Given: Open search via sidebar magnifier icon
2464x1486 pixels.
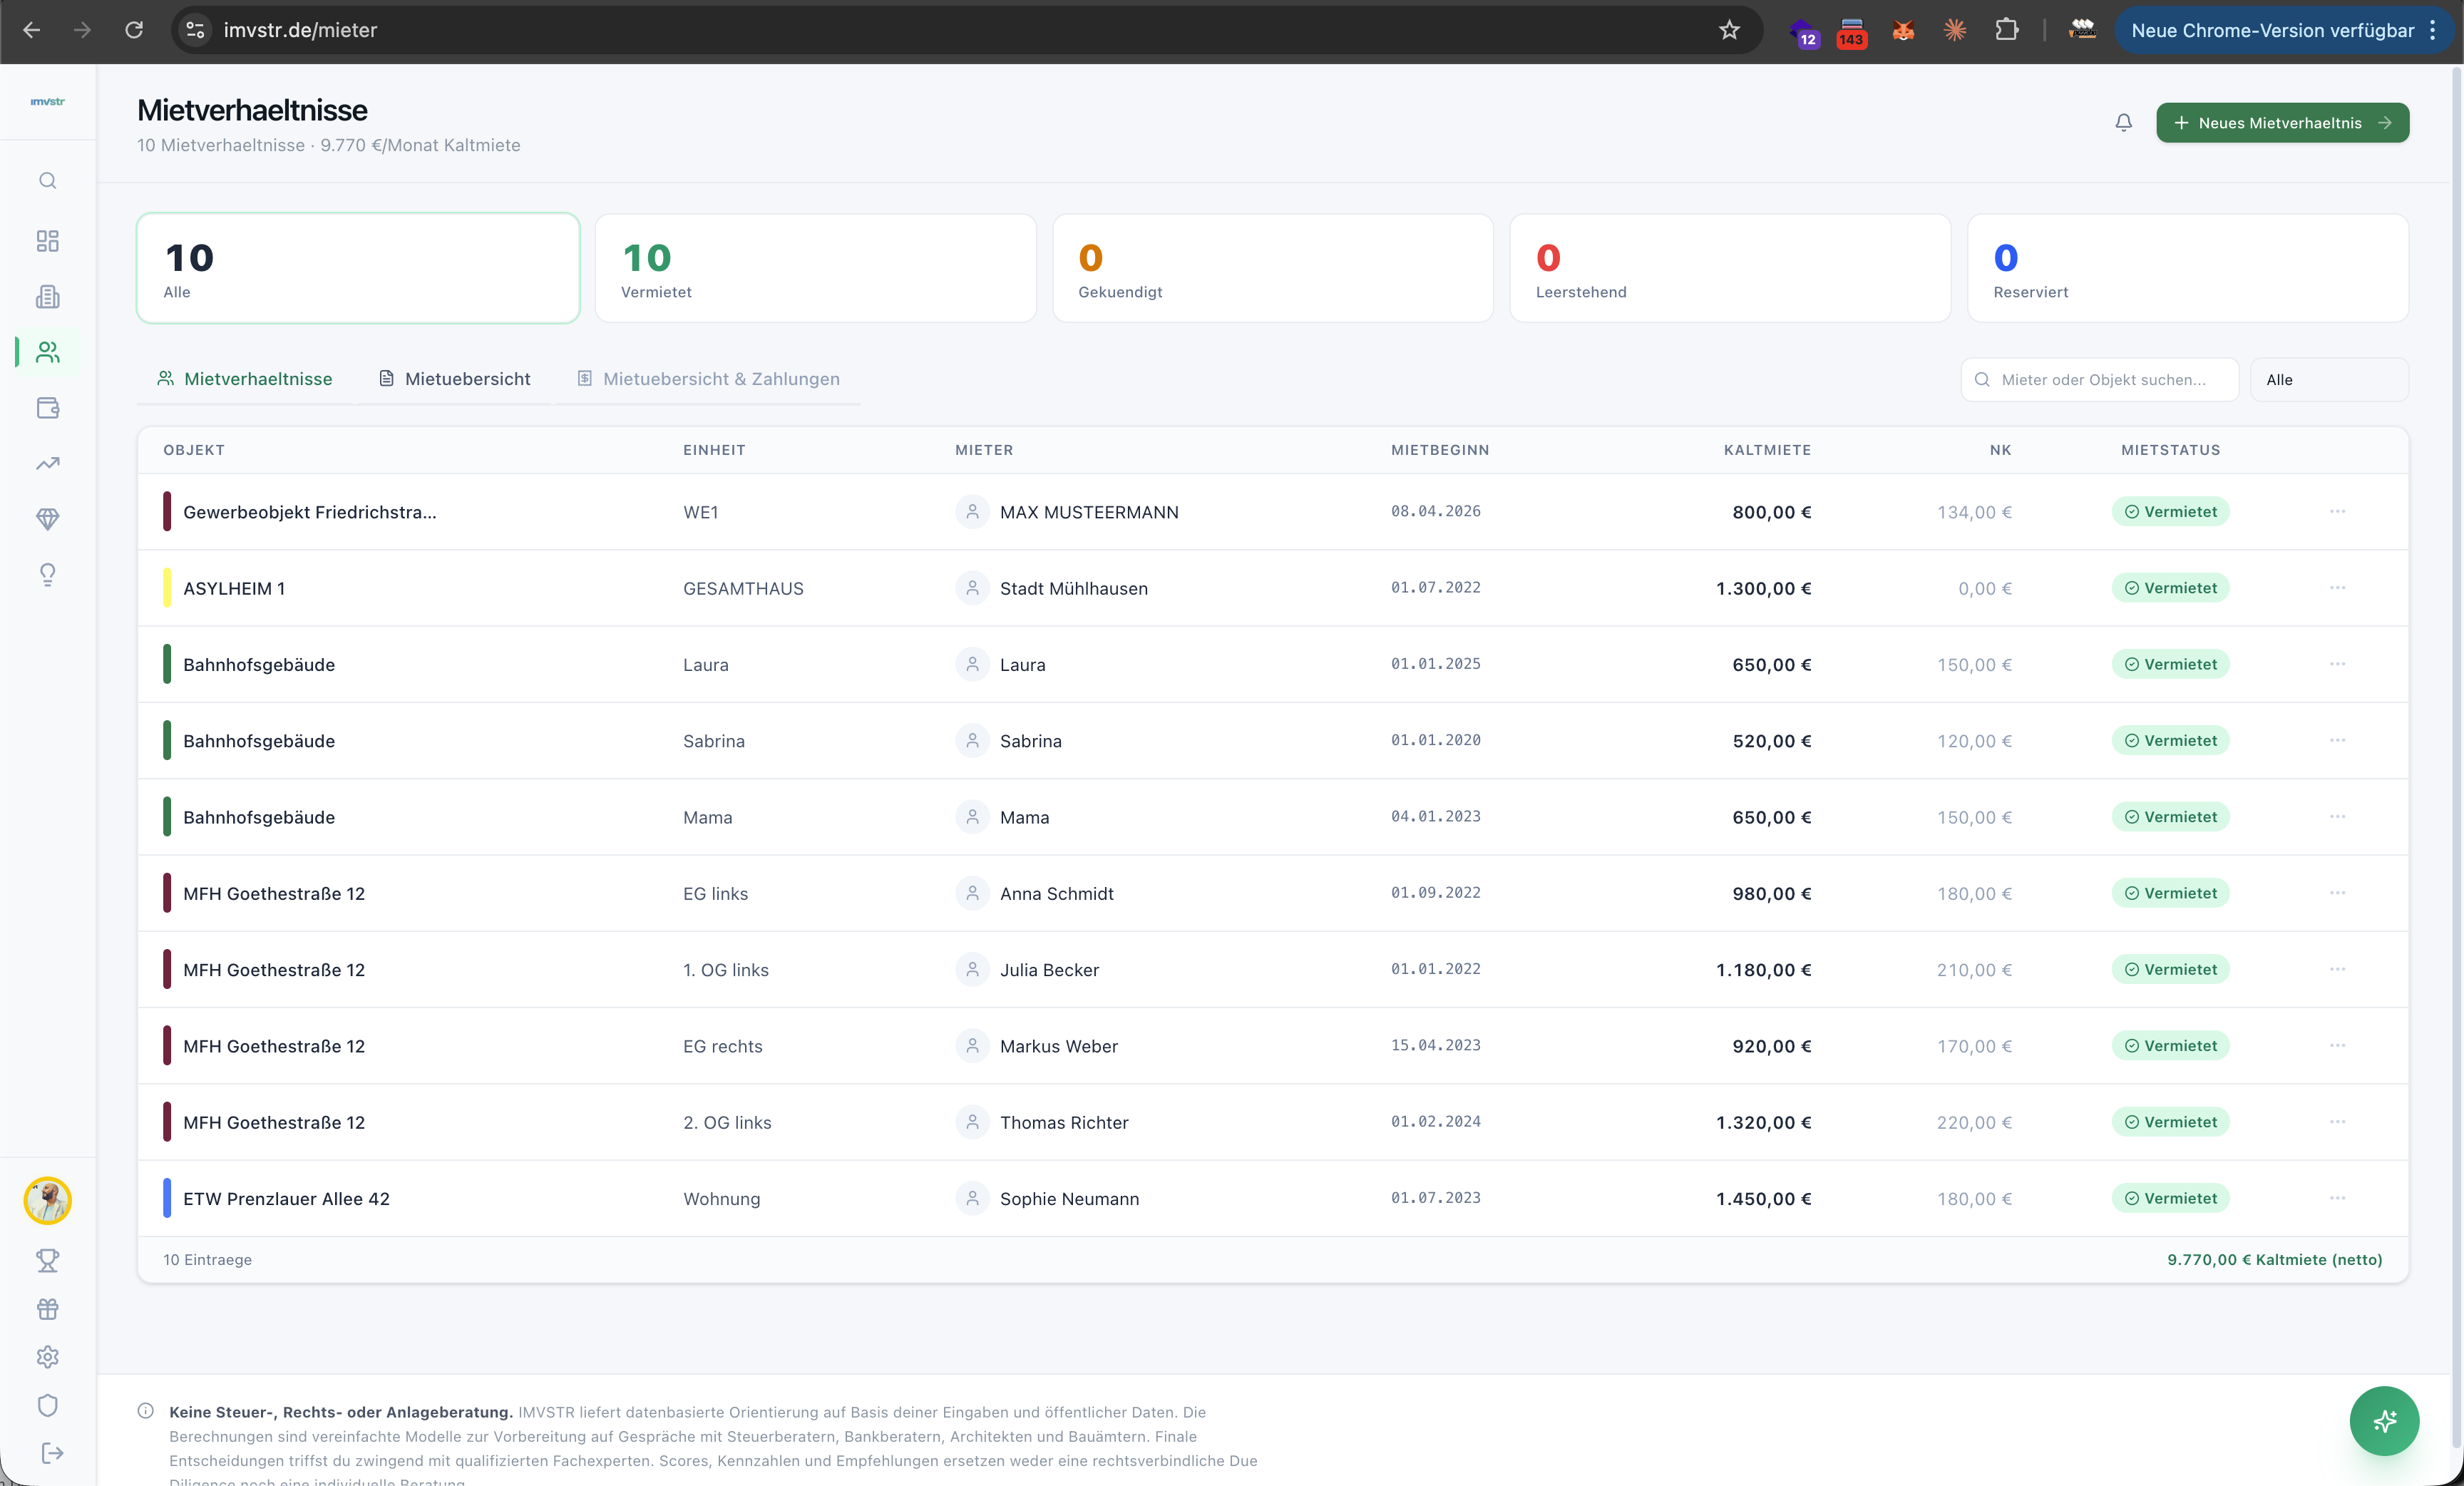Looking at the screenshot, I should click(47, 181).
